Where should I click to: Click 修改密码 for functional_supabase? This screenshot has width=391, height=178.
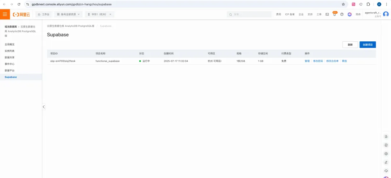tap(318, 61)
